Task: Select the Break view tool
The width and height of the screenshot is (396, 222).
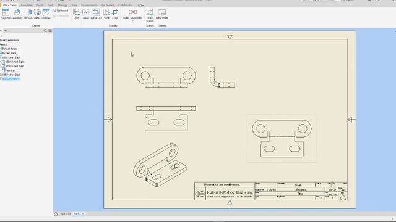Action: [86, 14]
